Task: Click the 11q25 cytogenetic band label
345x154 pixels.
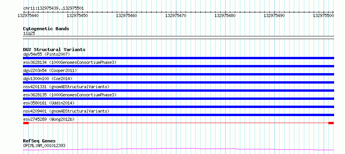Action: click(29, 34)
